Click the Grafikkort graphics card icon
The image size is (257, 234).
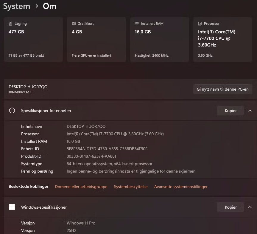pyautogui.click(x=74, y=24)
